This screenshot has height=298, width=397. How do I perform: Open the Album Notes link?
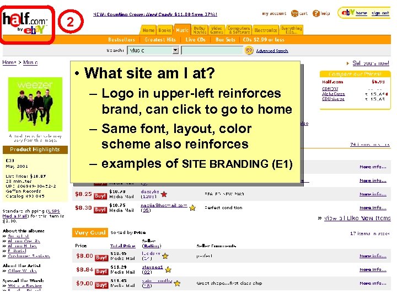(x=22, y=246)
